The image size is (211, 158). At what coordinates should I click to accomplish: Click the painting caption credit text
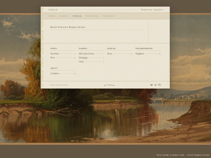(x=183, y=155)
